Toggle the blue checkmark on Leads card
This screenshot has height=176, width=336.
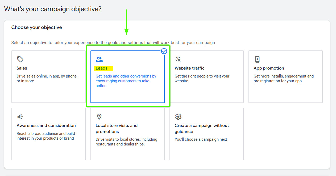point(164,51)
